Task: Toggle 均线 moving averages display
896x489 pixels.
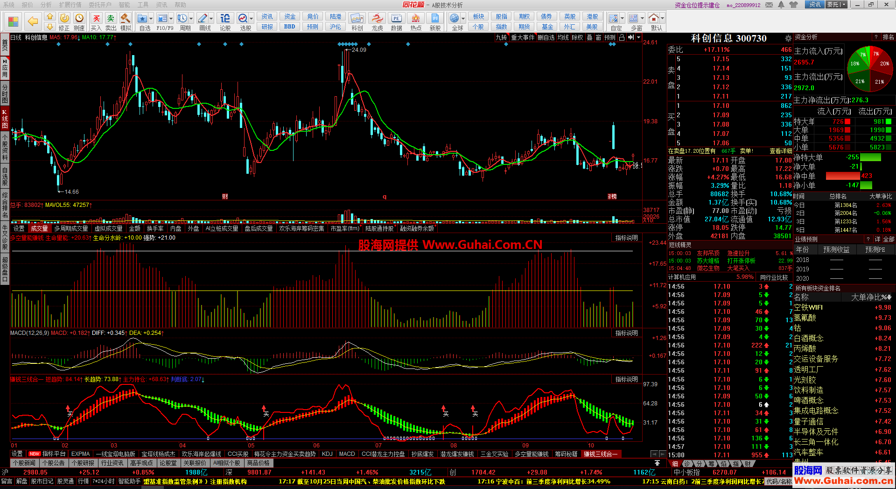Action: coord(563,37)
